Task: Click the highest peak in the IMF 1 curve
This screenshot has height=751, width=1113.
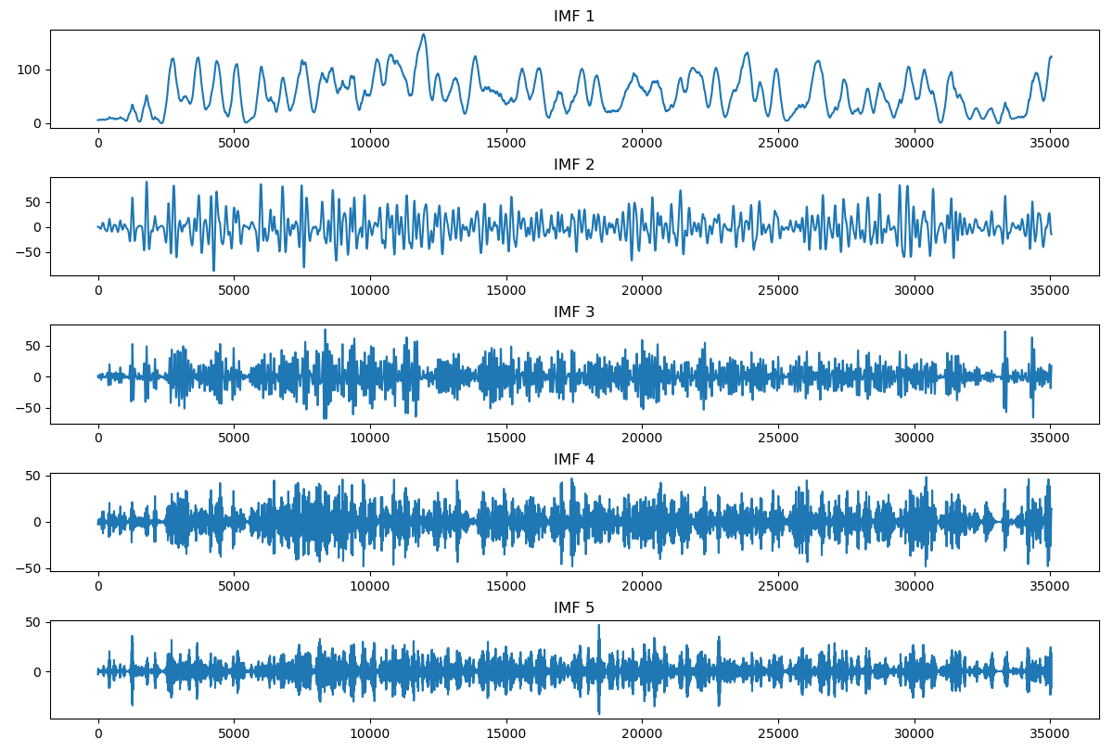Action: coord(424,35)
